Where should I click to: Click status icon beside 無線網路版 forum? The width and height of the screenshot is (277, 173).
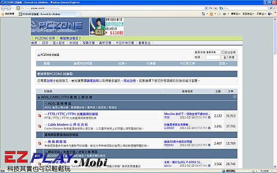pos(40,143)
